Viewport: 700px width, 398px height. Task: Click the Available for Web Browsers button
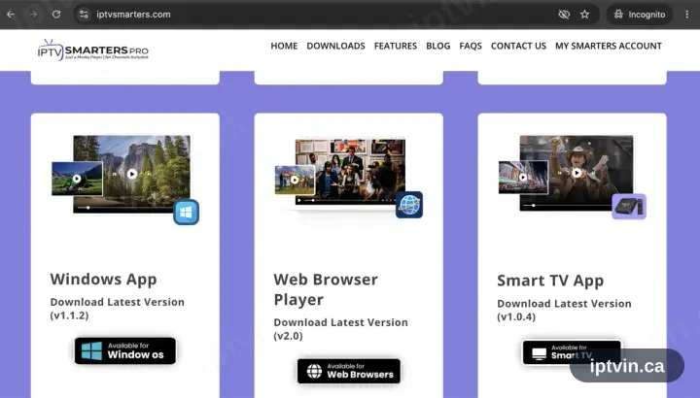(349, 371)
